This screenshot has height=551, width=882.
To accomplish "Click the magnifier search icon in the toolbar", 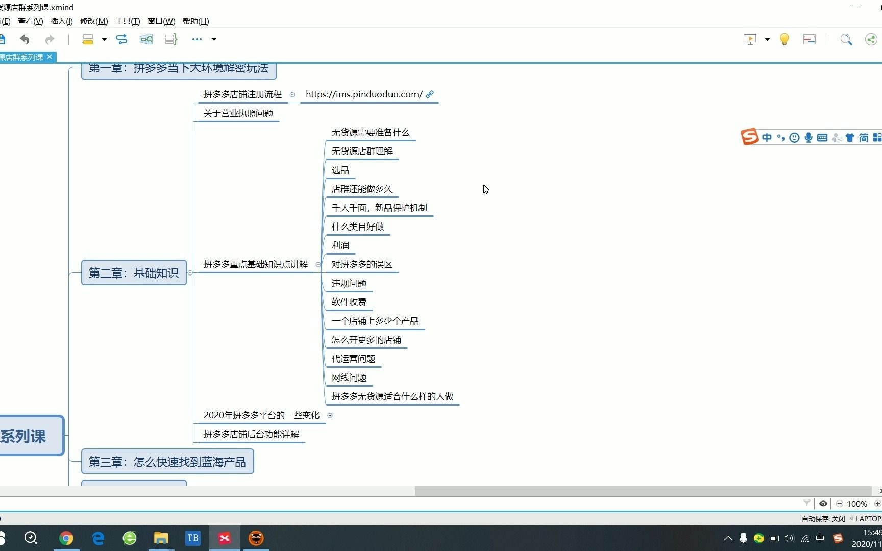I will 846,39.
